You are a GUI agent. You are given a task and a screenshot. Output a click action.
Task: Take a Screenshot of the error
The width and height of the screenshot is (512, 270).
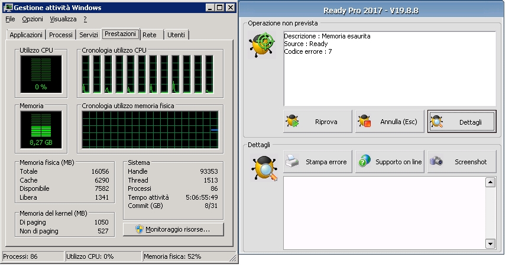[x=462, y=162]
